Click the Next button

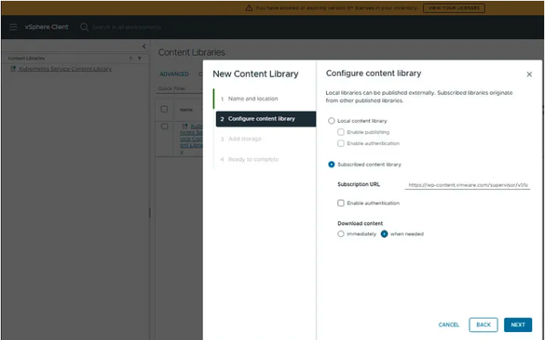(x=518, y=325)
